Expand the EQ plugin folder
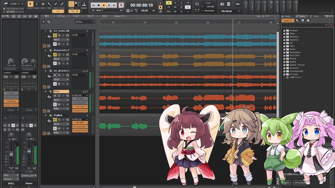 [284, 43]
